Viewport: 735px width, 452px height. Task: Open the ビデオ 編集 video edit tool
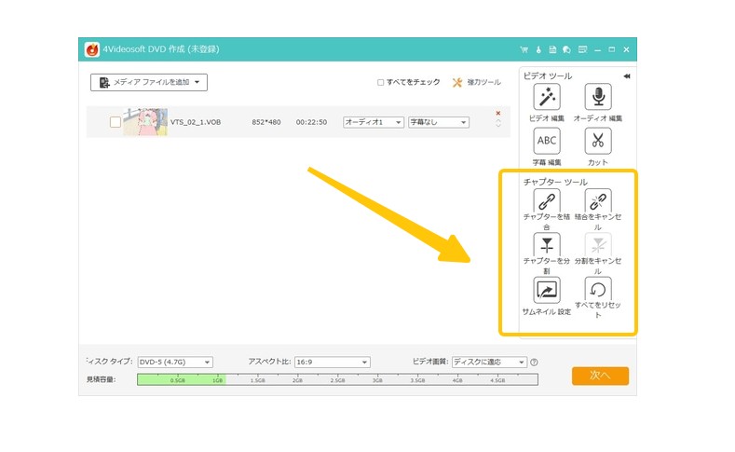546,98
